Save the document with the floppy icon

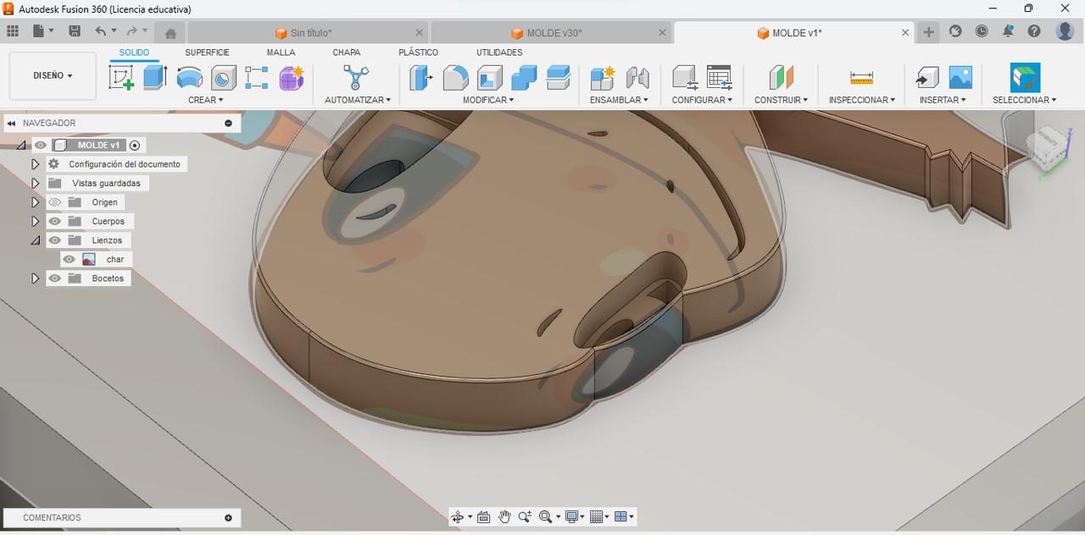point(75,31)
